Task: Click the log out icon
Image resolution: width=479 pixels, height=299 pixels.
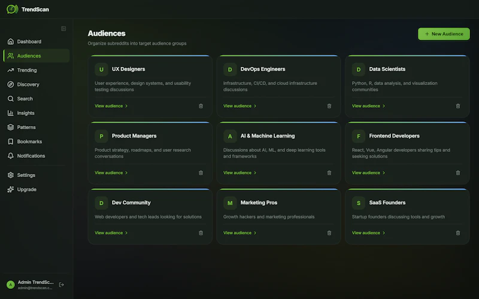Action: tap(62, 285)
